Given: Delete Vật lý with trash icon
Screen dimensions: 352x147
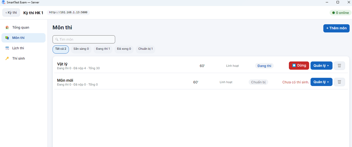Looking at the screenshot, I should [339, 65].
